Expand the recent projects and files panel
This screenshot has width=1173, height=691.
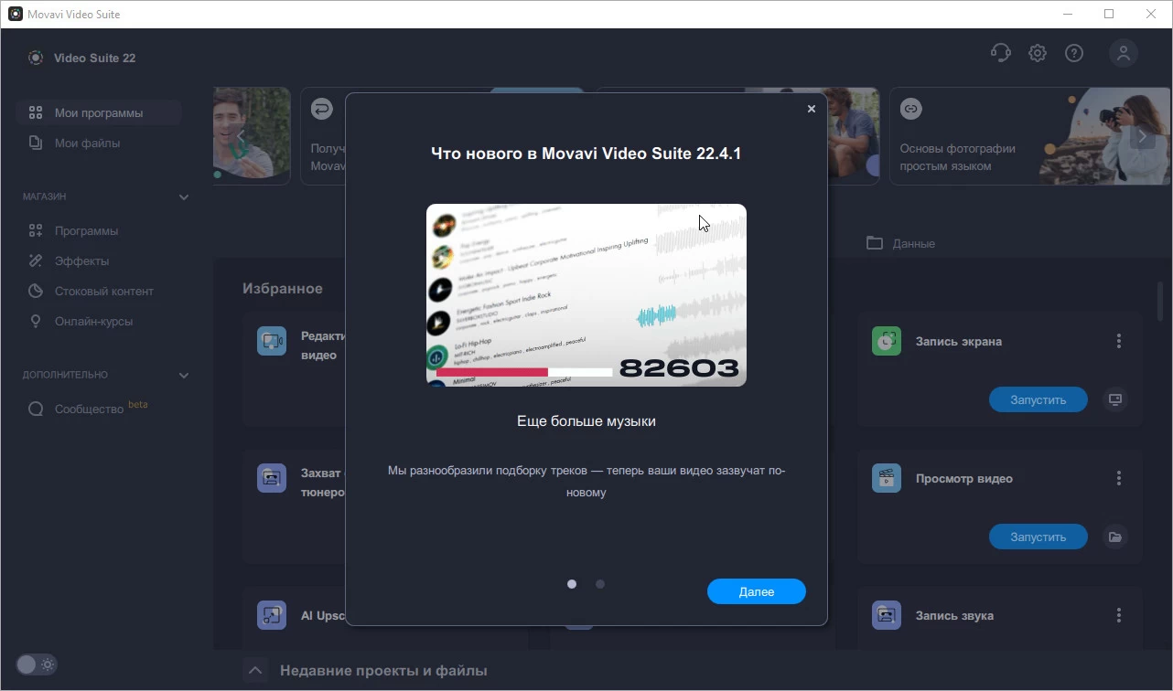(255, 671)
